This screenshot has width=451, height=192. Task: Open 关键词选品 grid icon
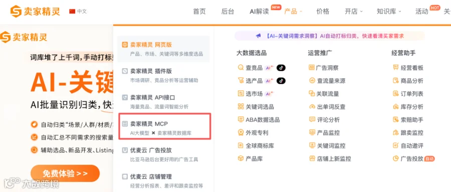(241, 106)
